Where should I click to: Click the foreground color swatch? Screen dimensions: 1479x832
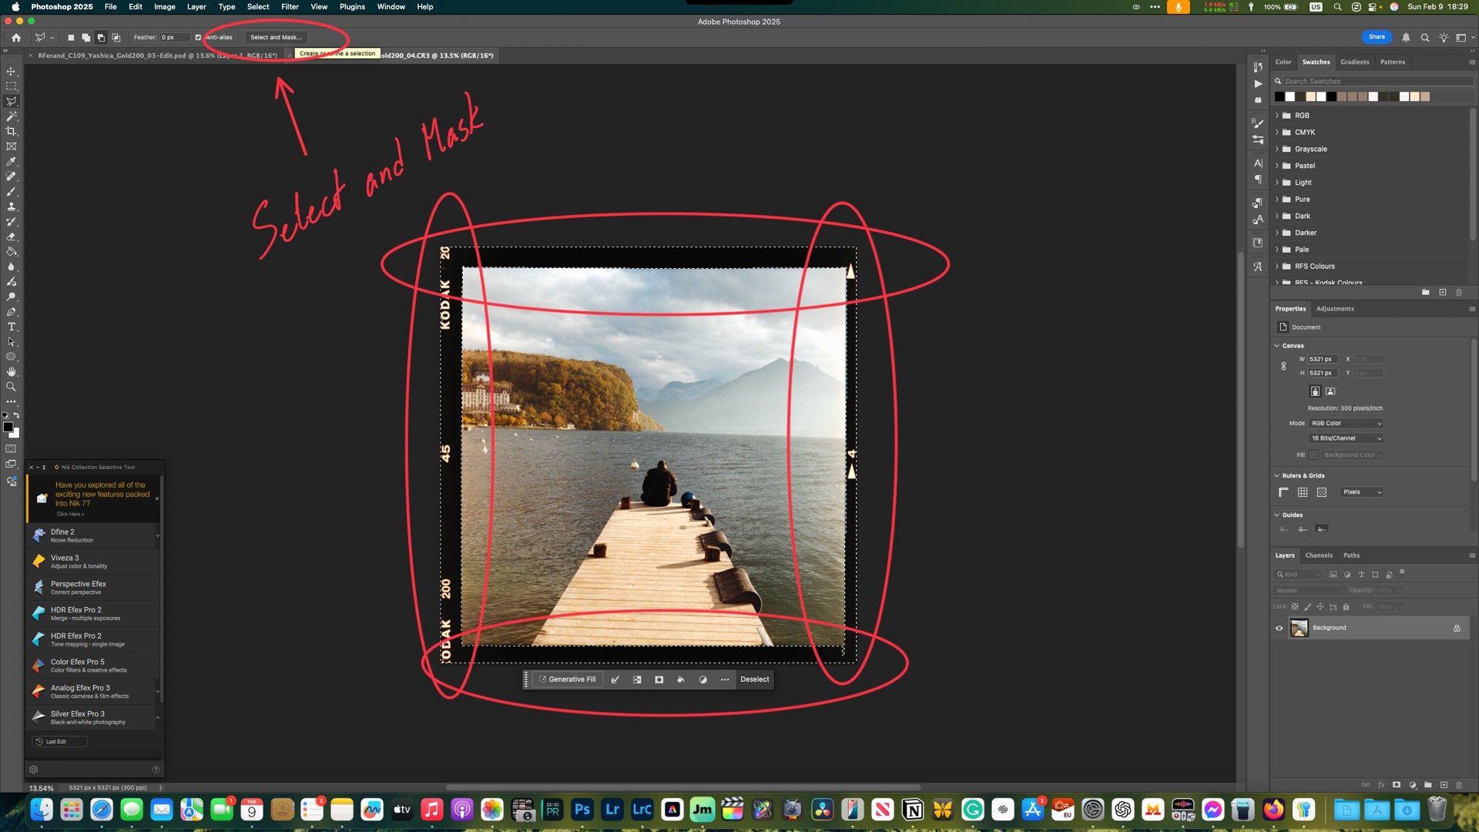(x=8, y=427)
